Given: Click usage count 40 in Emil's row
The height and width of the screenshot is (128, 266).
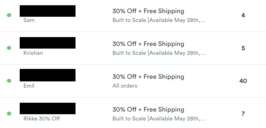Looking at the screenshot, I should (243, 81).
